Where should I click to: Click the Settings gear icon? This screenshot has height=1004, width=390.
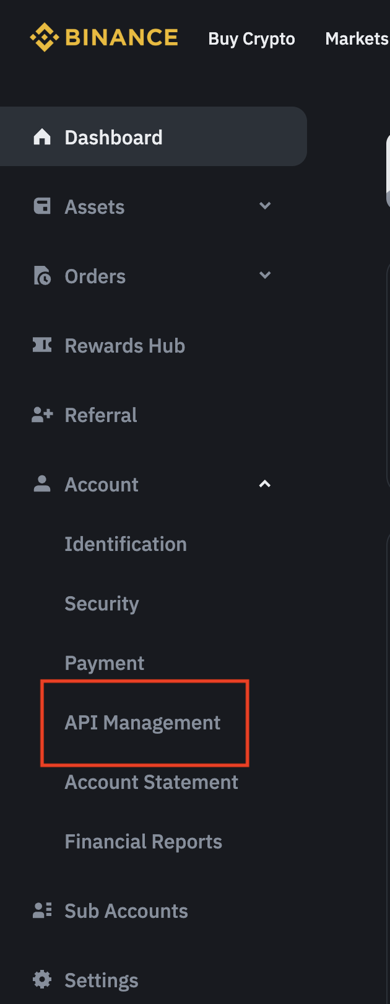[x=42, y=980]
